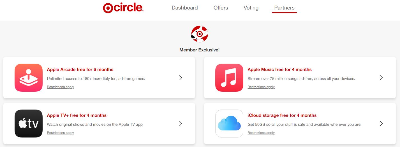The height and width of the screenshot is (147, 400).
Task: Click the Apple Music note icon
Action: point(229,78)
